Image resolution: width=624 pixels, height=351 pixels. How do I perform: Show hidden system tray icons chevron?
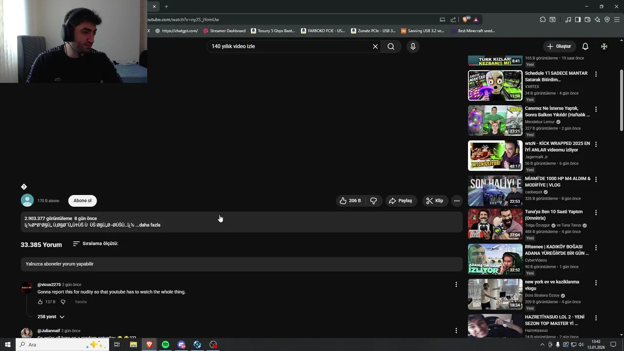pyautogui.click(x=542, y=345)
